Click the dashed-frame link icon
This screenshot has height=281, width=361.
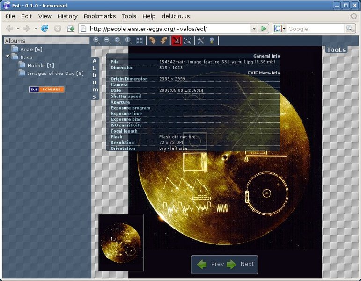click(x=188, y=41)
